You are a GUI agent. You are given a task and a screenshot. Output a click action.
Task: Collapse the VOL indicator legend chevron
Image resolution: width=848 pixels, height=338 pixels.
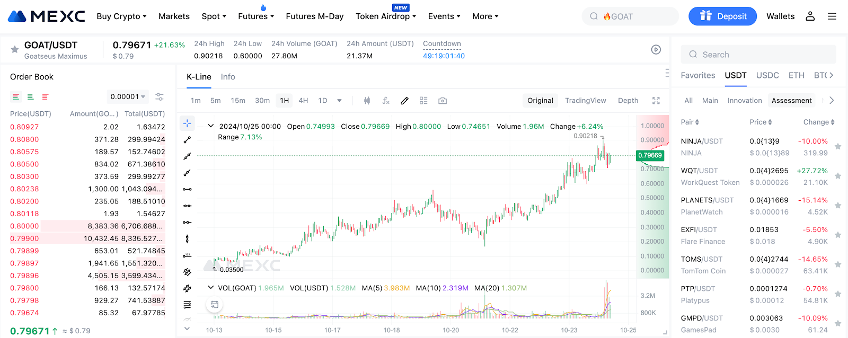coord(210,288)
